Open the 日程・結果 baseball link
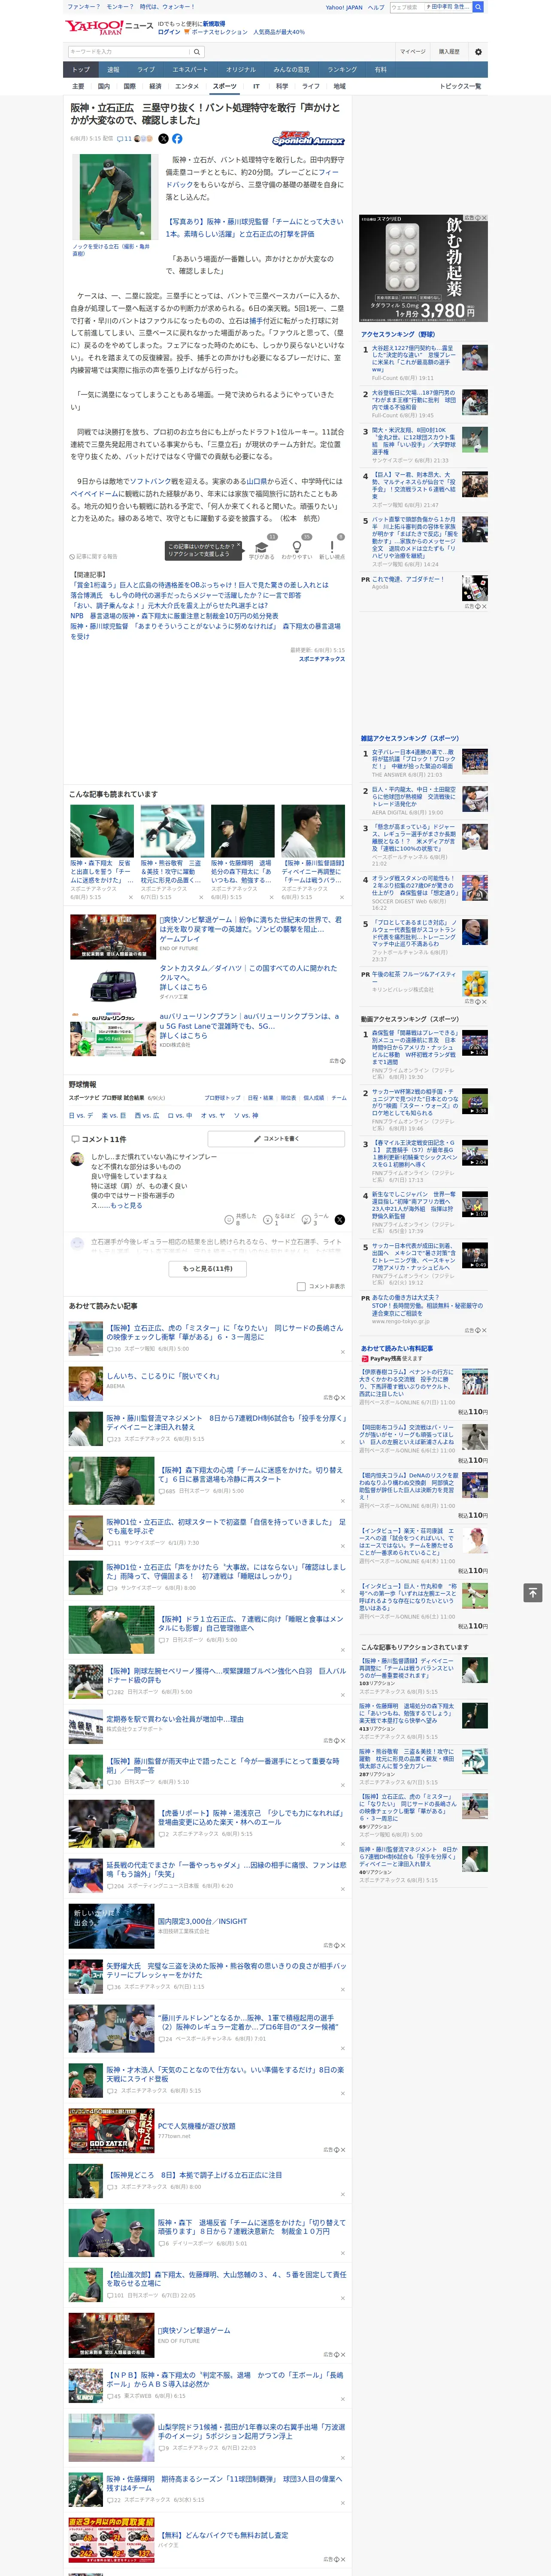 (x=260, y=1098)
